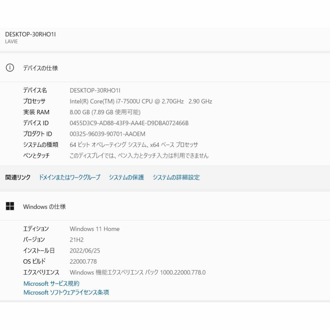Viewport: 330px width, 330px height.
Task: Select the header name DESKTOP-30RHO1I above LAVIE
Action: coord(31,34)
